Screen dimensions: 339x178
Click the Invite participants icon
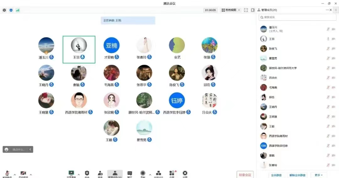pyautogui.click(x=100, y=174)
